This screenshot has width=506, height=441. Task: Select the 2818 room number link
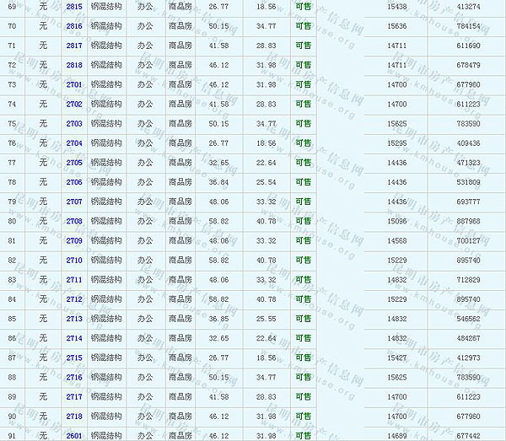(74, 65)
